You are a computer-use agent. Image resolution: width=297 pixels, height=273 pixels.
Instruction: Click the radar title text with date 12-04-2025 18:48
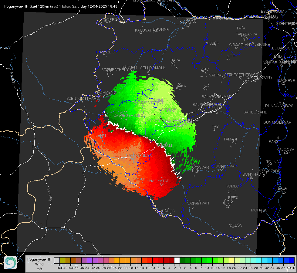pyautogui.click(x=61, y=6)
